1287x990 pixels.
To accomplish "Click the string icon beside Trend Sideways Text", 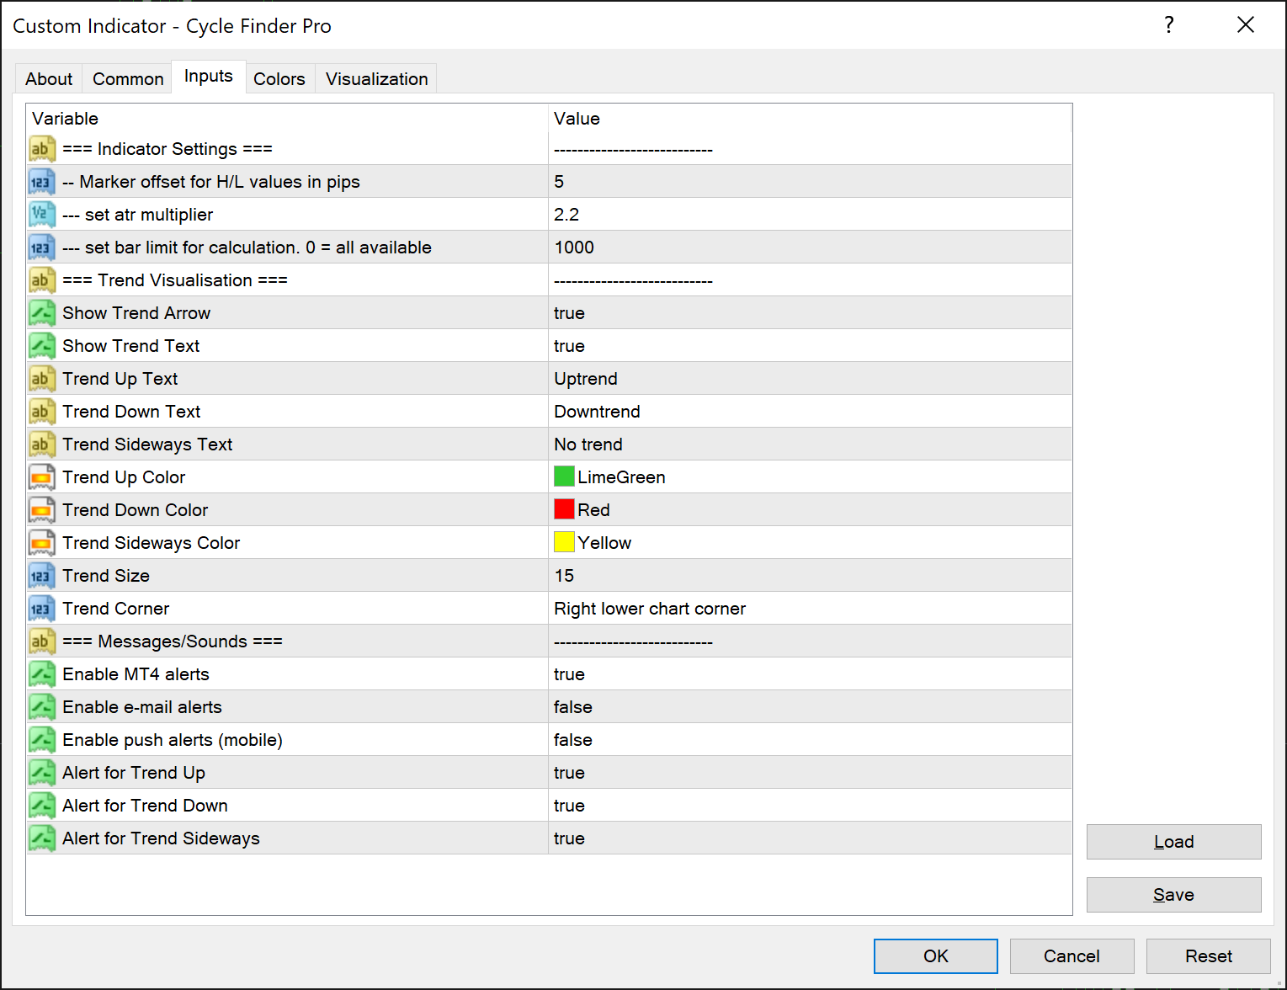I will click(x=42, y=444).
